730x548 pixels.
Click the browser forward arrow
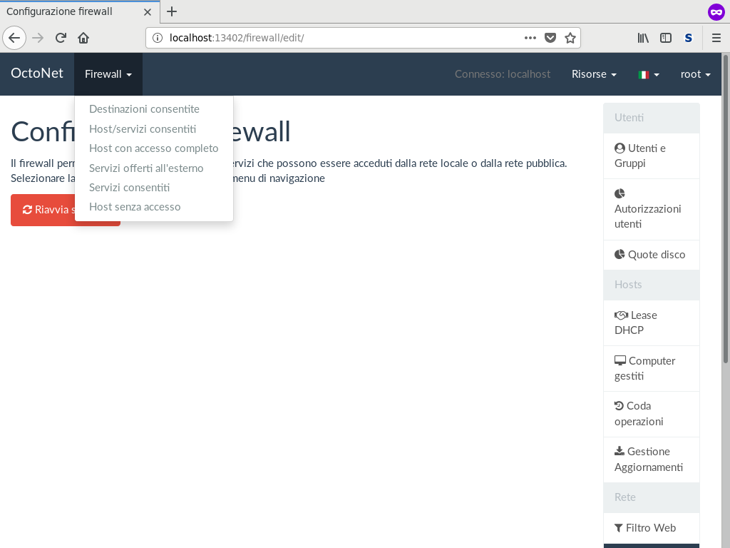(38, 38)
